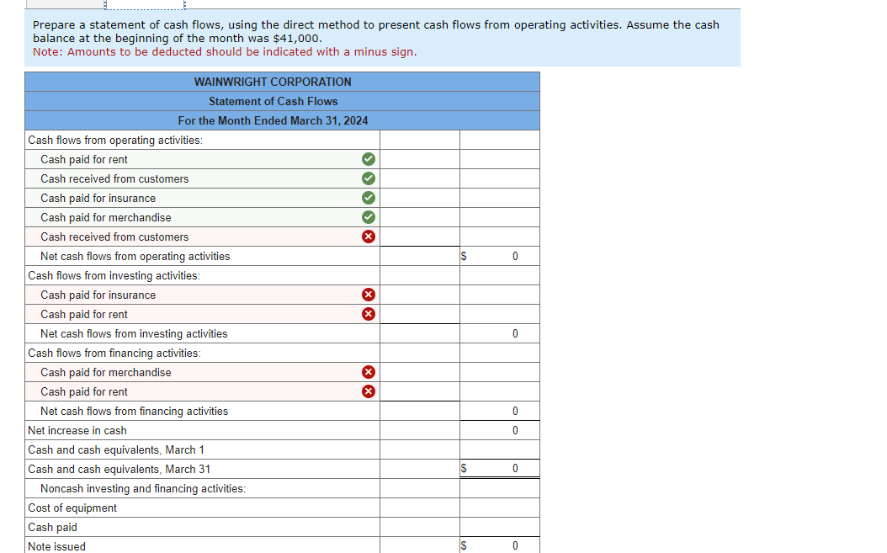Click the red X next to Cash paid for insurance
The image size is (887, 553).
coord(368,295)
